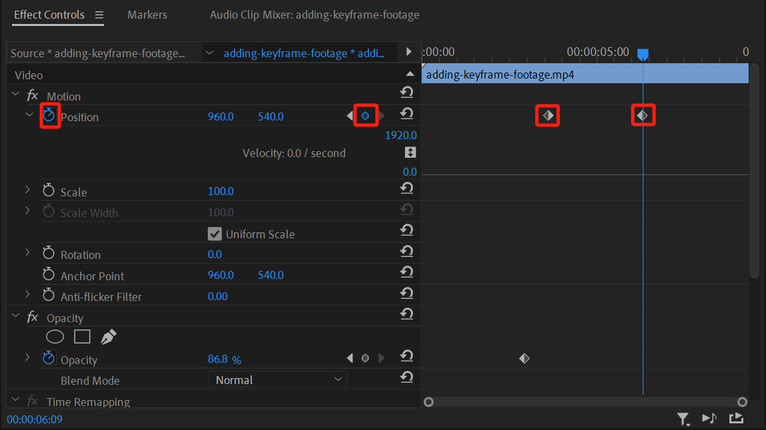Click the play audio while scrubbing icon

pos(709,419)
